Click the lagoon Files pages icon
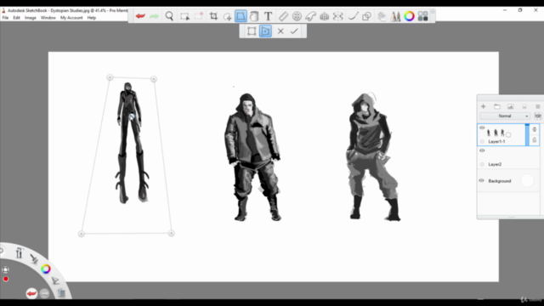Screen dimensions: 544x306 coord(61,293)
